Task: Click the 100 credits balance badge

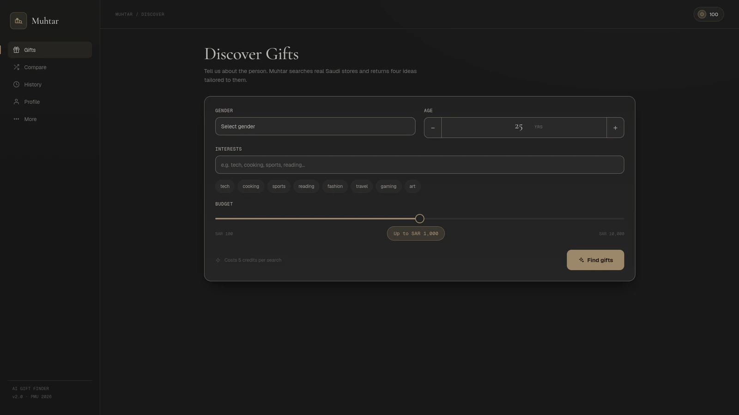Action: tap(709, 14)
